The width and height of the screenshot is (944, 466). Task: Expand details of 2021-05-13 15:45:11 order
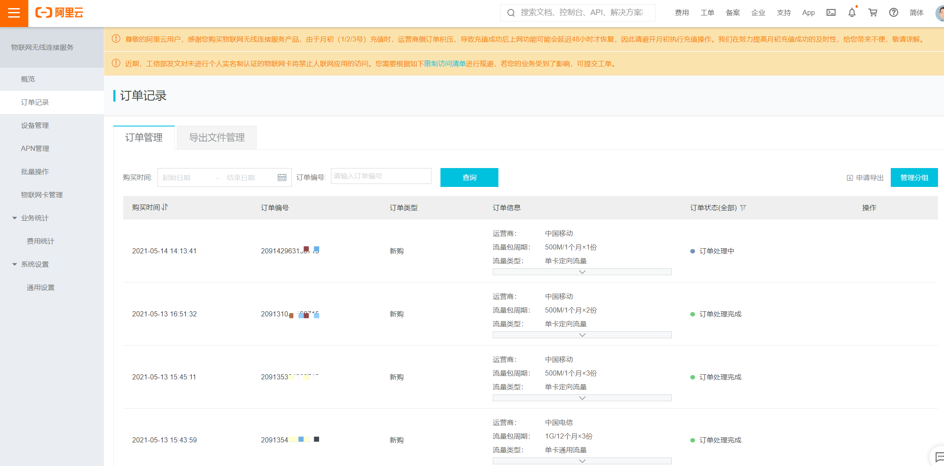click(x=582, y=398)
